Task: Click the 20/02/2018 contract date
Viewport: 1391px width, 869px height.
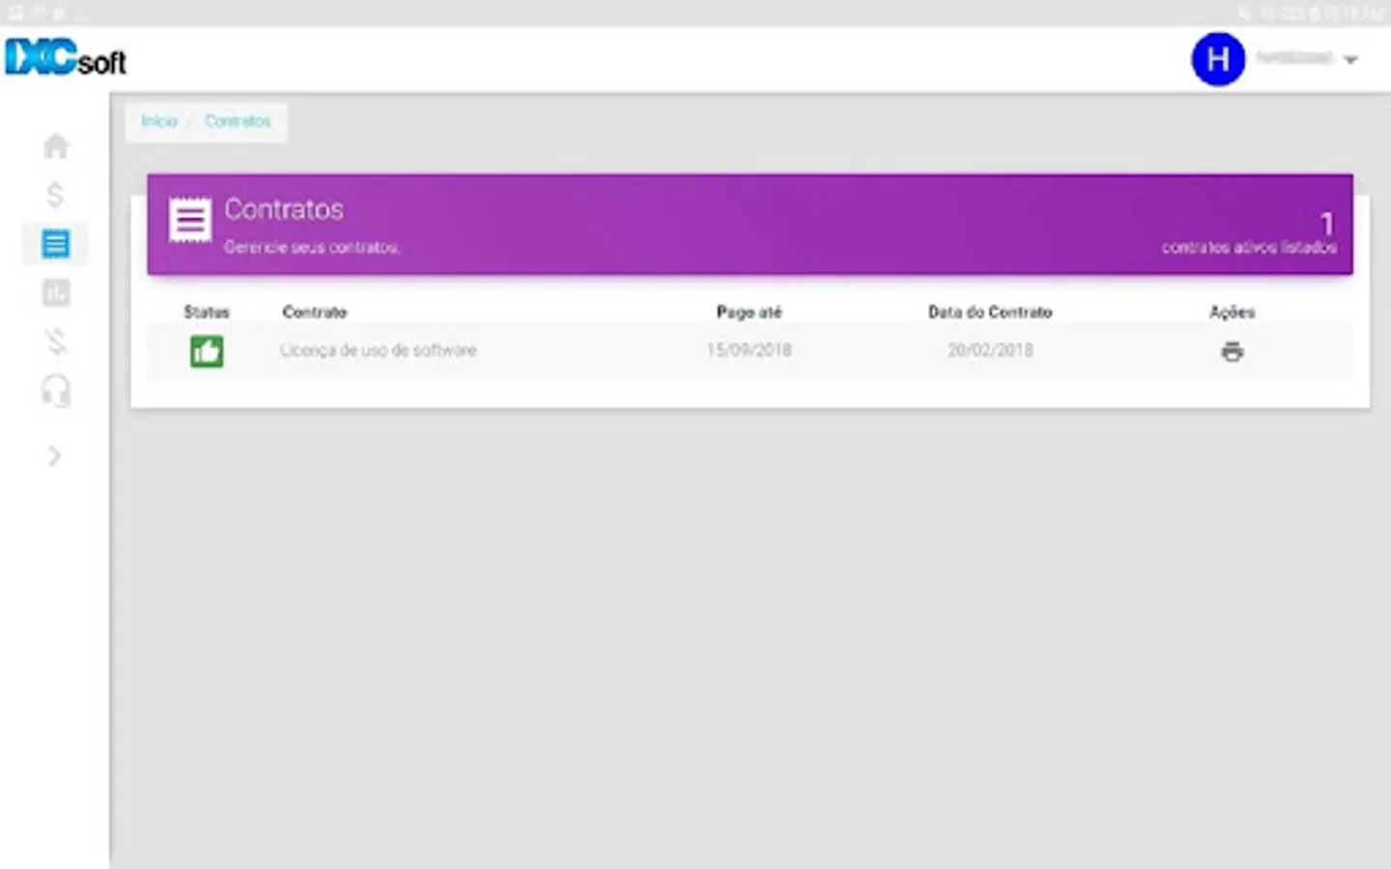Action: [x=990, y=350]
